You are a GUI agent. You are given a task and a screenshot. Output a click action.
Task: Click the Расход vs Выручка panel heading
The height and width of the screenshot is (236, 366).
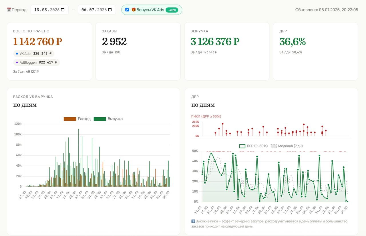33,97
